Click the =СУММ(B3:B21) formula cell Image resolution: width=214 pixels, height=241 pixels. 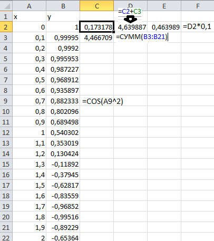pyautogui.click(x=142, y=37)
